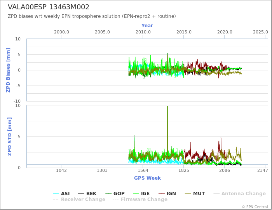Click the 2086 GPS week tick label
This screenshot has width=272, height=210.
pyautogui.click(x=225, y=170)
